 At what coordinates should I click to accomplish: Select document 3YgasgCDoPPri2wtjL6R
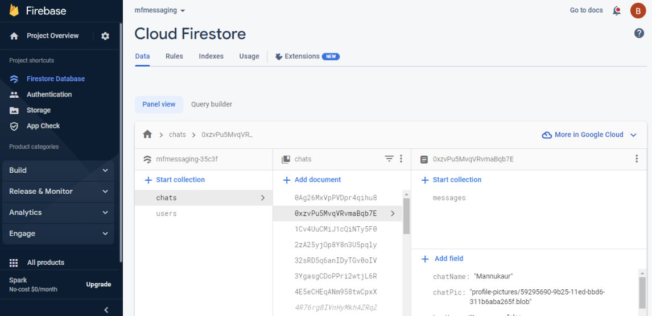pos(336,277)
